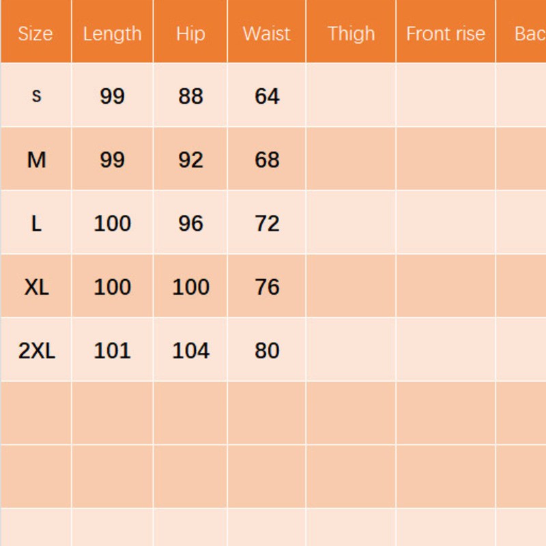Click the Thigh column header
The width and height of the screenshot is (546, 546).
point(351,33)
